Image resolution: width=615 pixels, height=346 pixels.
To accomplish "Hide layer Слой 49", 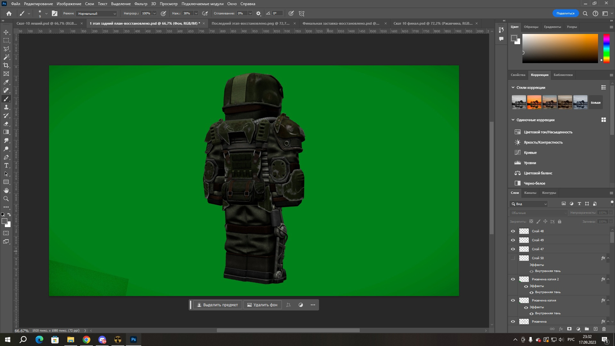I will tap(513, 240).
